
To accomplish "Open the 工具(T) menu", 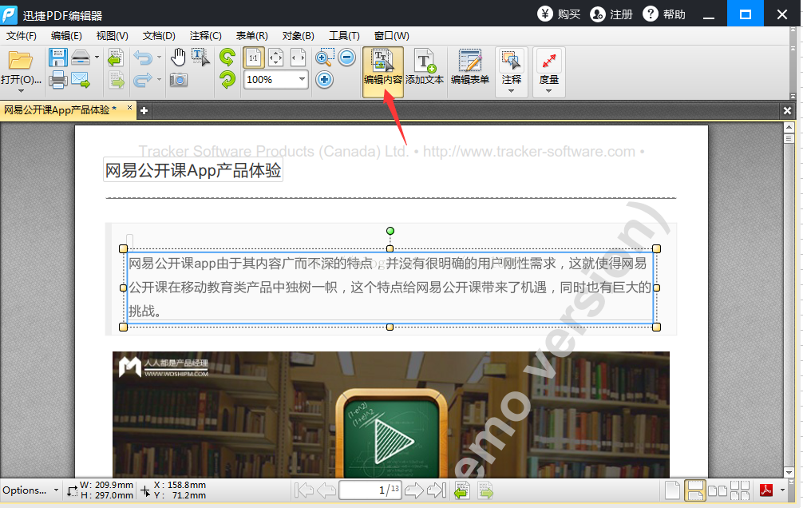I will 344,36.
